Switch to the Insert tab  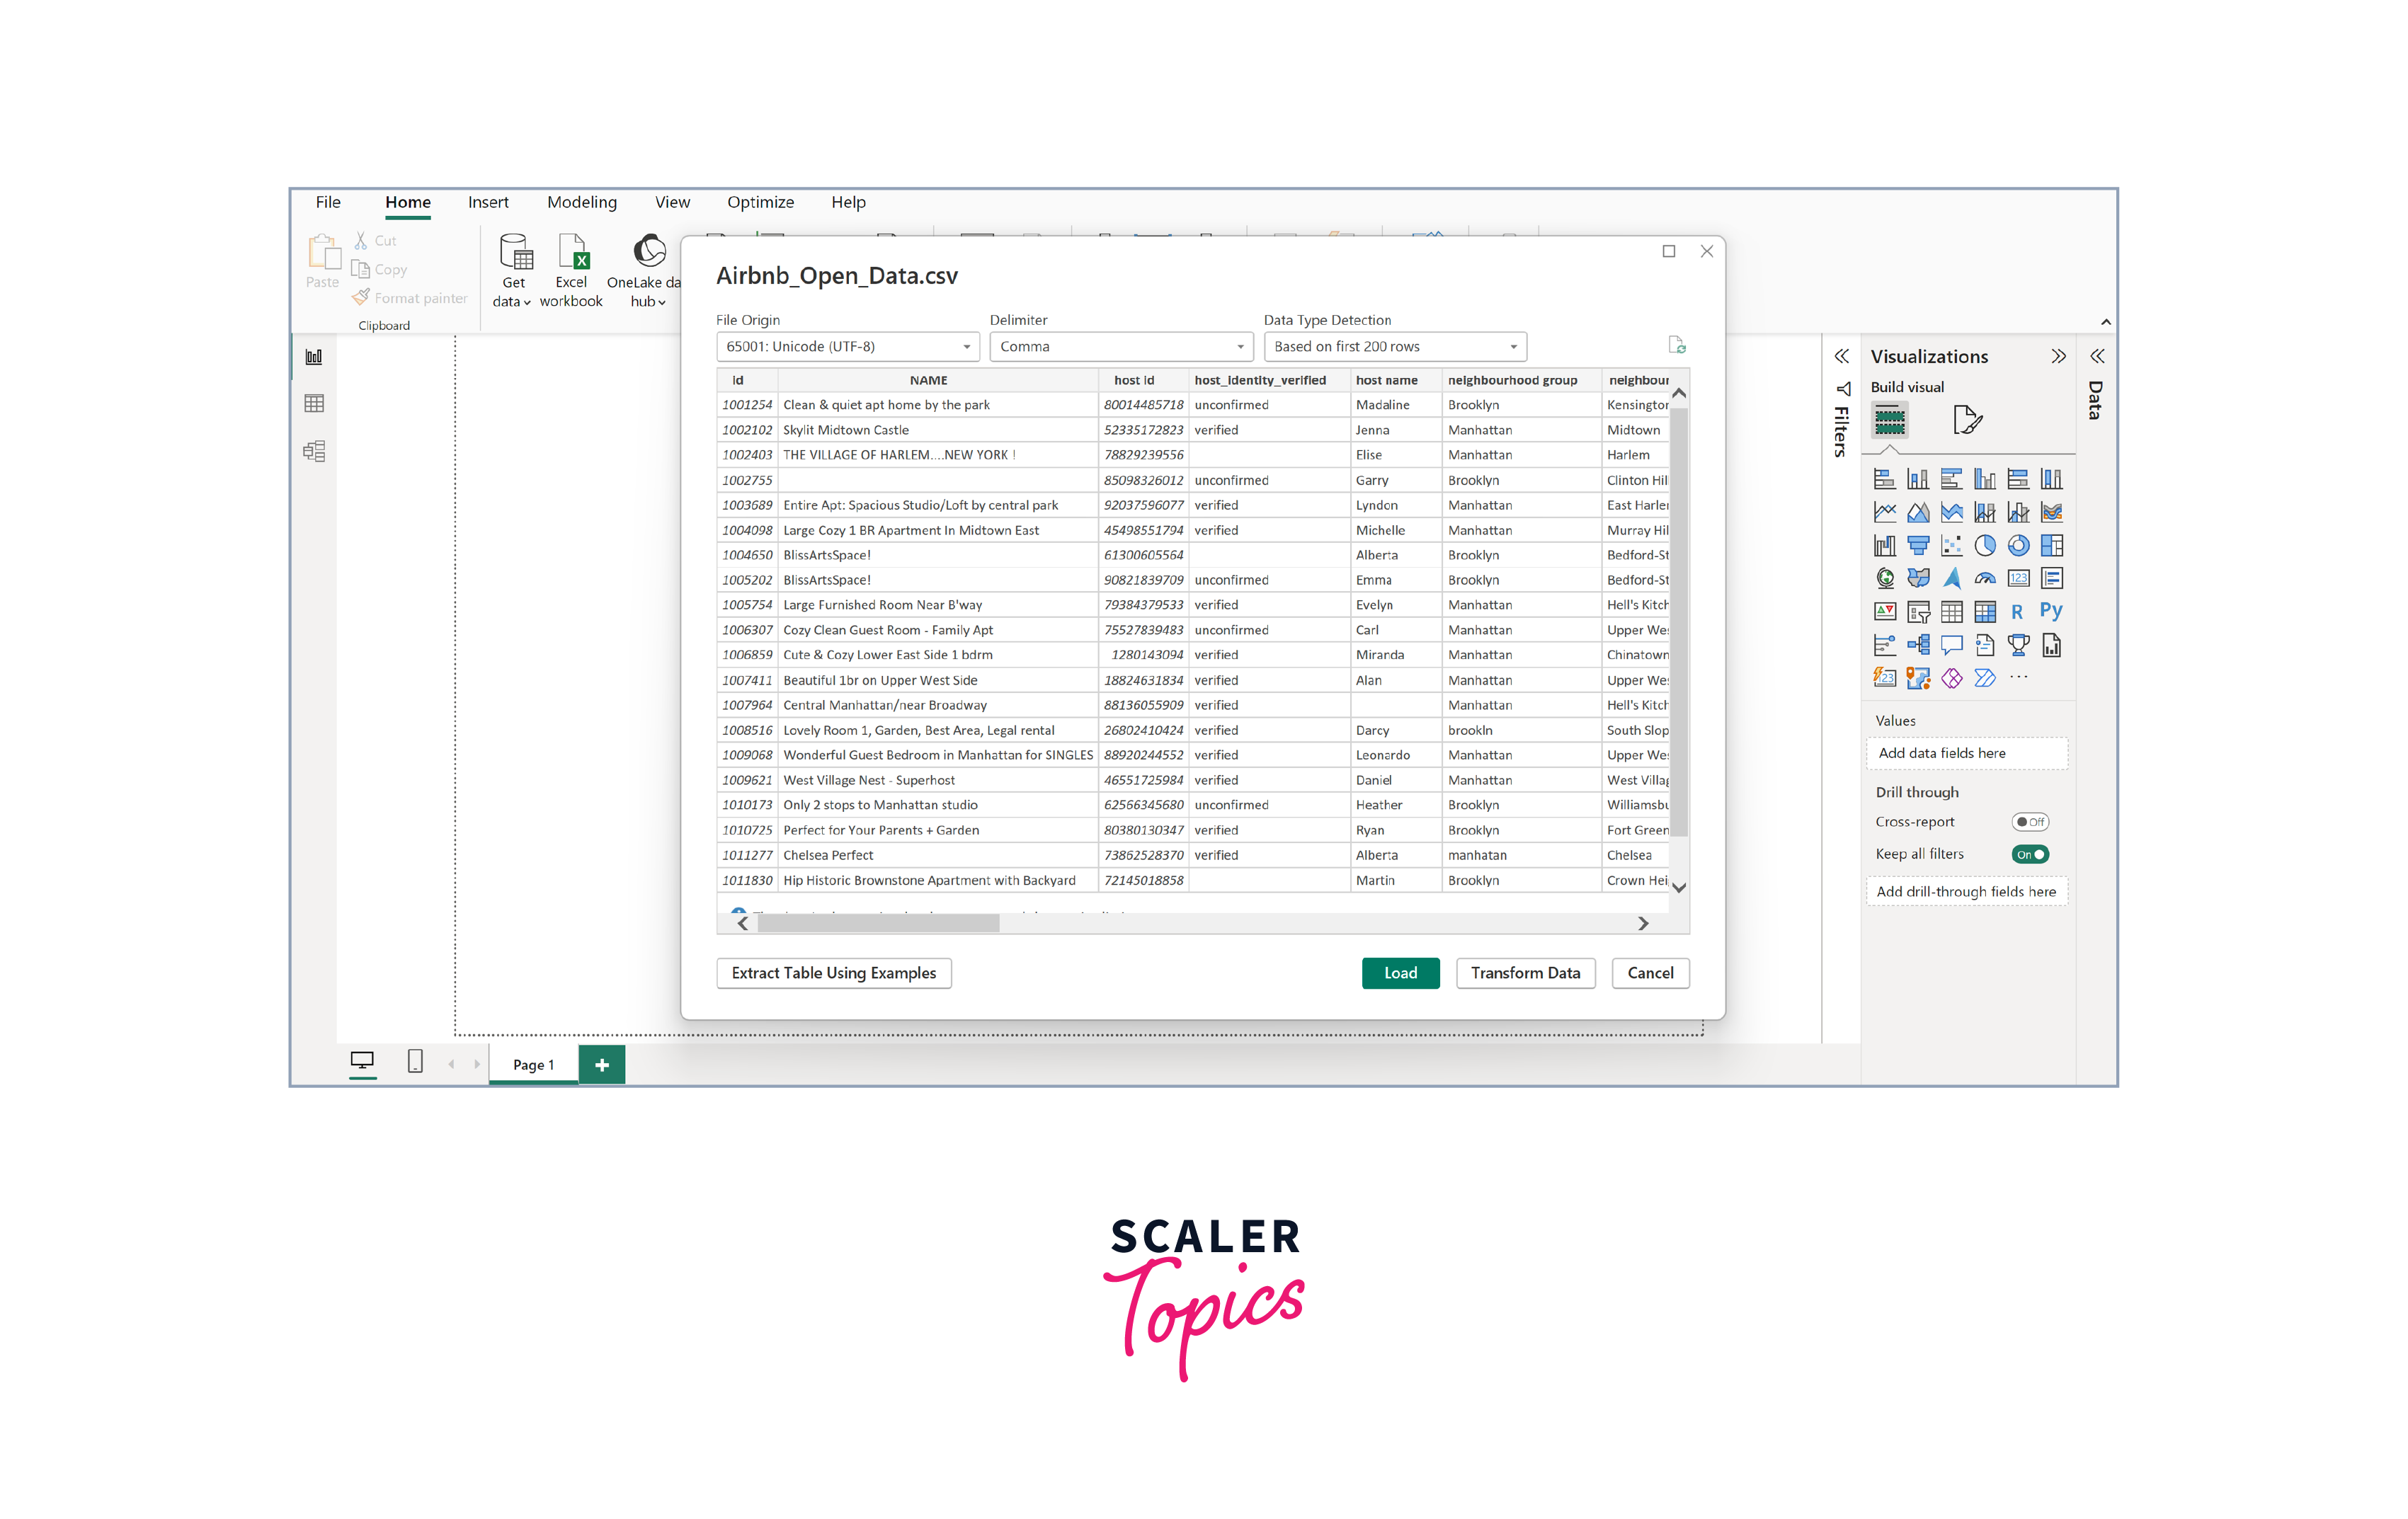click(488, 202)
